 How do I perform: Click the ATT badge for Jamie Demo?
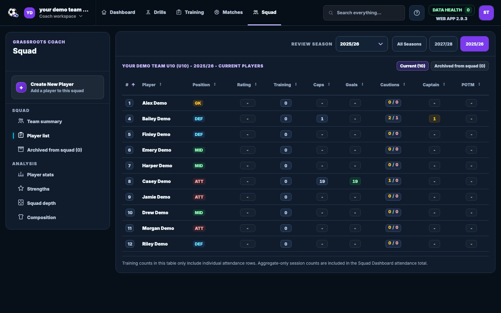[199, 197]
